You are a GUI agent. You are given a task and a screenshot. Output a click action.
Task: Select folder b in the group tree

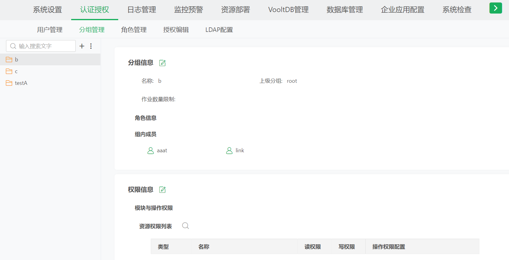[17, 60]
